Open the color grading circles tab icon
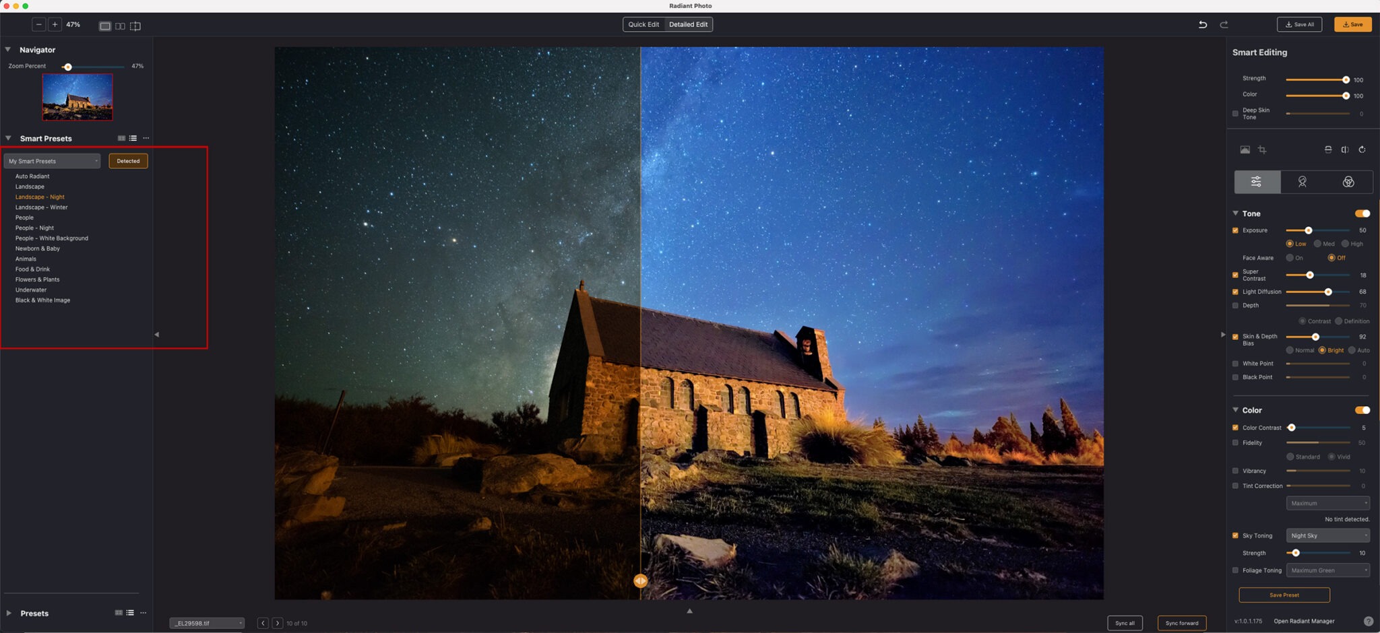Screen dimensions: 1380x633 point(1348,182)
